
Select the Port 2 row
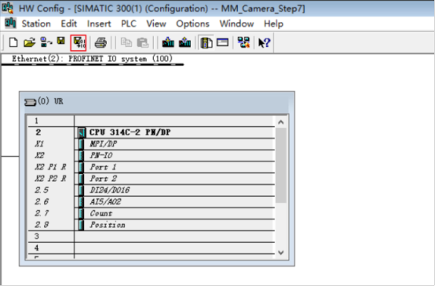(152, 179)
